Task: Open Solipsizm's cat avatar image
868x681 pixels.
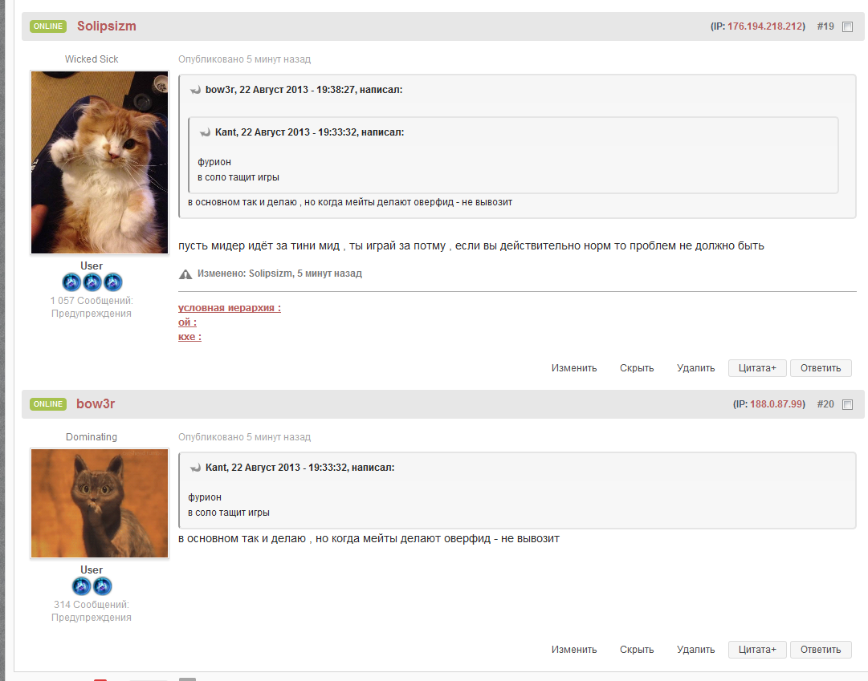Action: coord(100,163)
